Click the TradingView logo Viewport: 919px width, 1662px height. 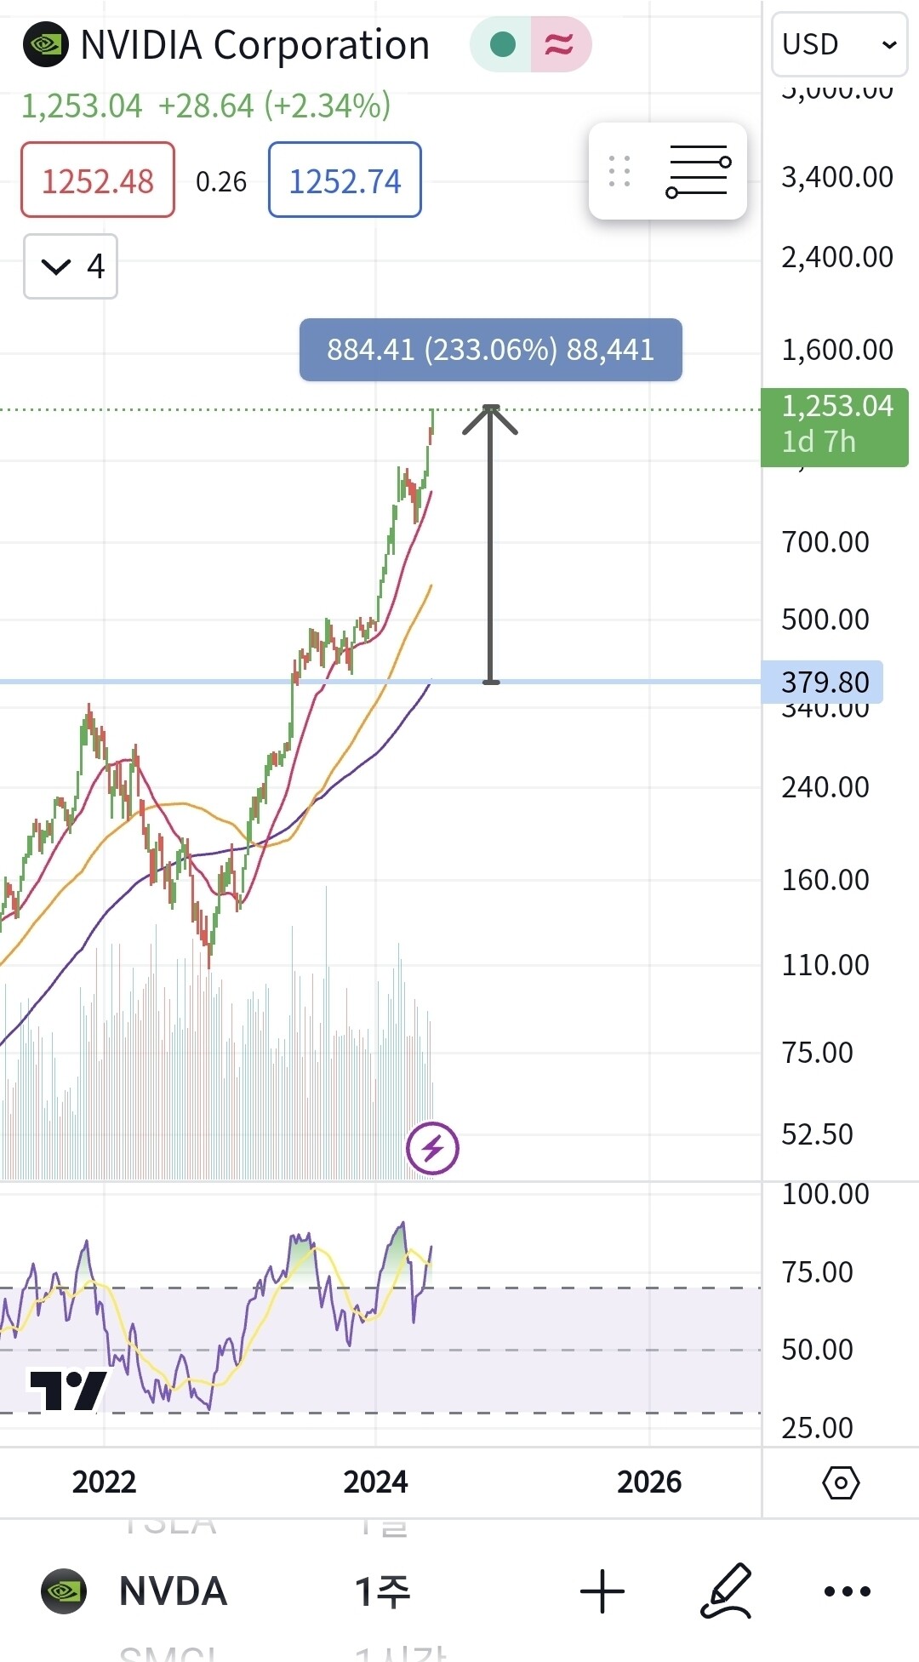(x=68, y=1389)
